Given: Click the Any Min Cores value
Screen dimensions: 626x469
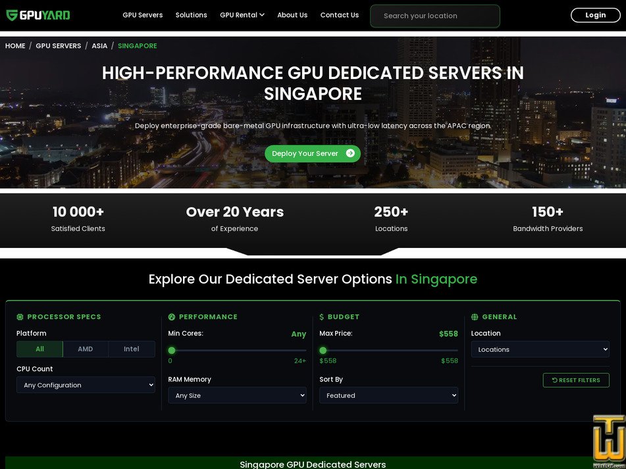Looking at the screenshot, I should (x=299, y=334).
